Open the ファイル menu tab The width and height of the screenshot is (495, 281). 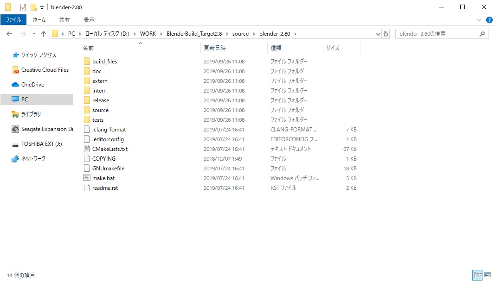point(13,20)
